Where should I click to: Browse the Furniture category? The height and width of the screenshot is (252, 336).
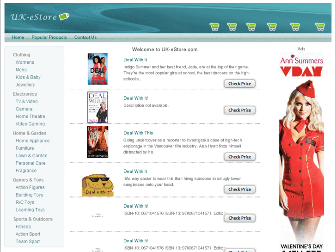click(24, 148)
